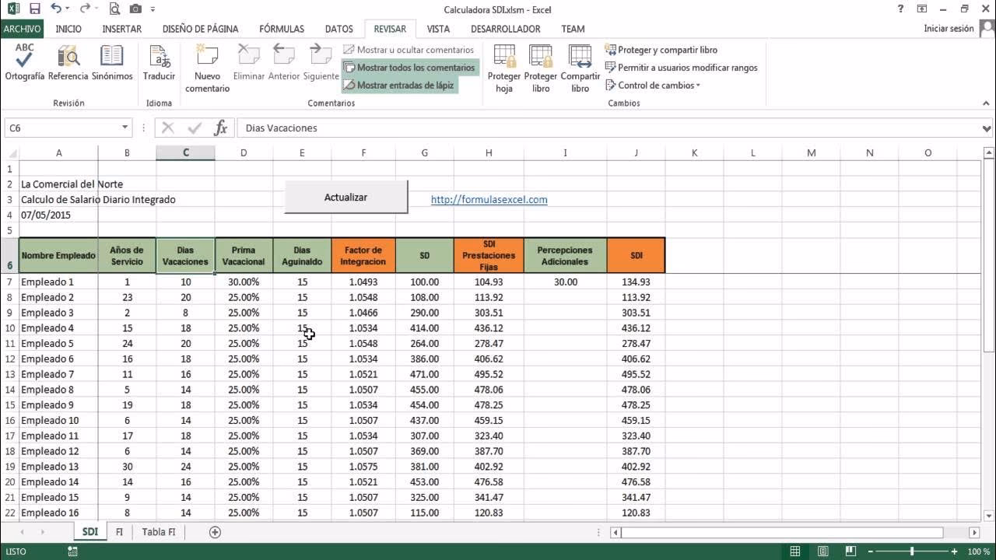Screen dimensions: 996x560
Task: Open the formulasexcel.com hyperlink
Action: pyautogui.click(x=489, y=200)
